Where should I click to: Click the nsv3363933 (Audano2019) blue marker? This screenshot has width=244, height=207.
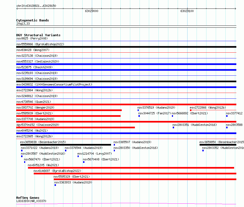55,185
